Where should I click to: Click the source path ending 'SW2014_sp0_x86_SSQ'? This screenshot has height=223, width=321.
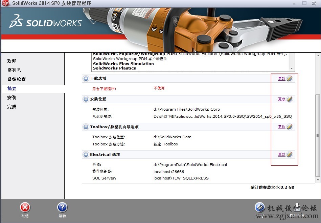click(x=223, y=116)
